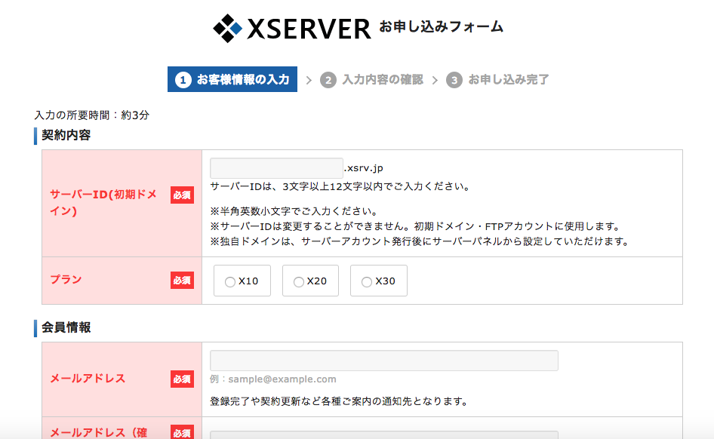Click the ※半角英数小文字でご入力ください note
Image resolution: width=714 pixels, height=439 pixels.
click(294, 211)
